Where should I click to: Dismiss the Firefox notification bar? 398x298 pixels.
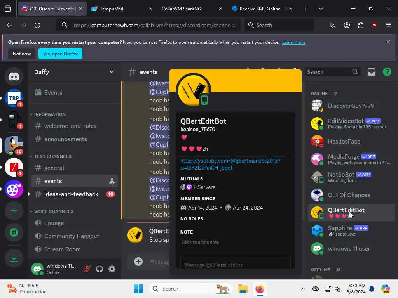click(x=388, y=42)
